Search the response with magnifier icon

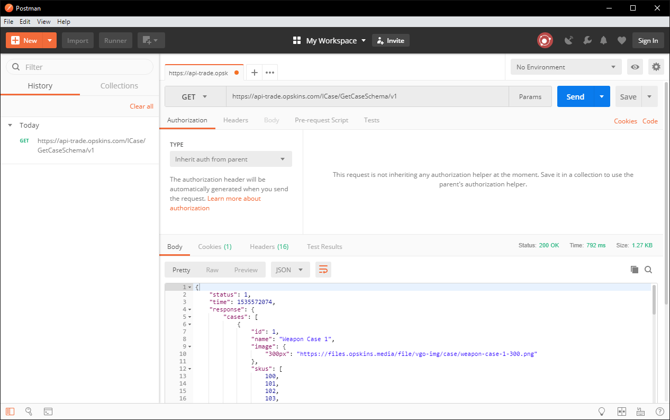(648, 270)
